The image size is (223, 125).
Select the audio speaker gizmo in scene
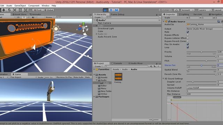[x=34, y=47]
